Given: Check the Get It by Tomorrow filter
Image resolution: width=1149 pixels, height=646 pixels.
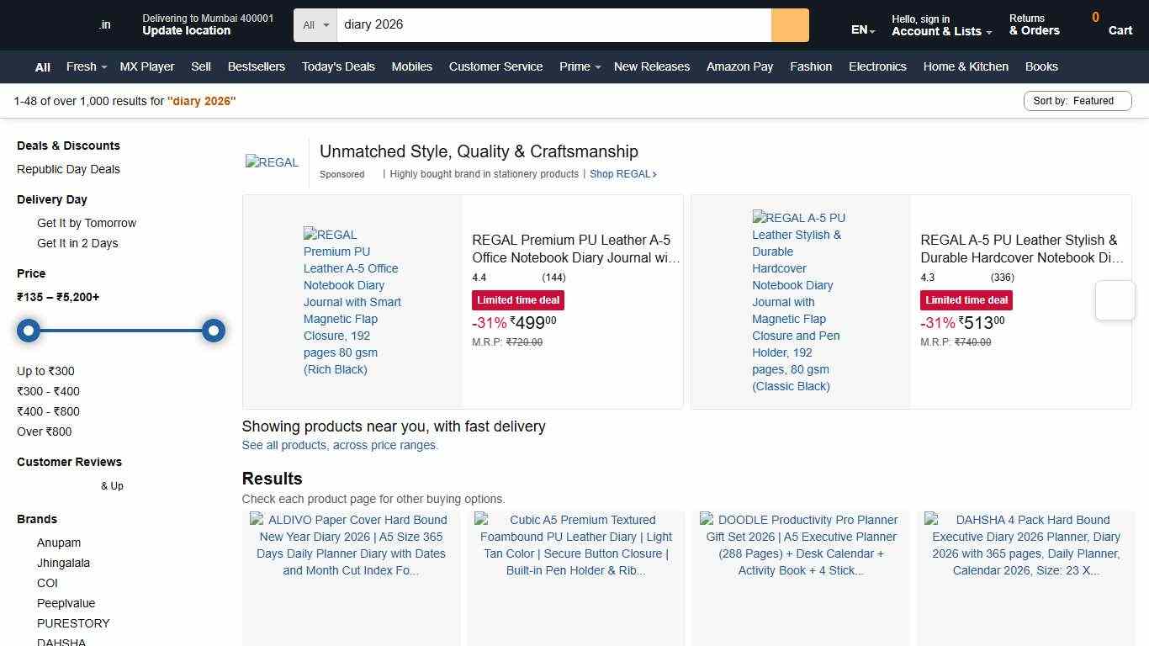Looking at the screenshot, I should pos(86,223).
